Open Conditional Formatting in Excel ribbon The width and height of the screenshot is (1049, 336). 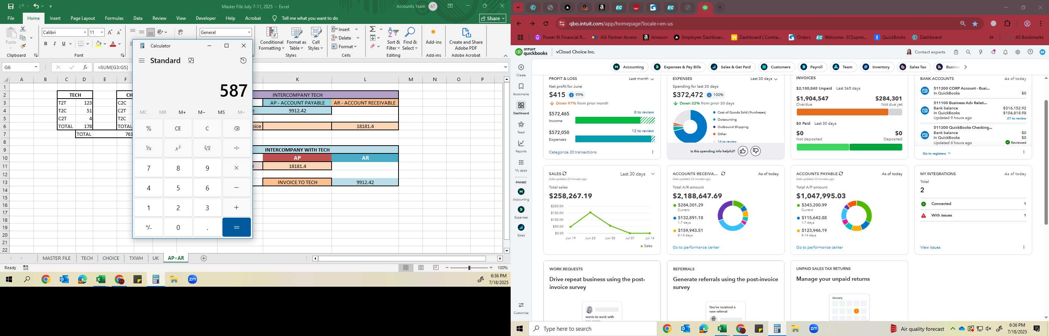[x=272, y=39]
